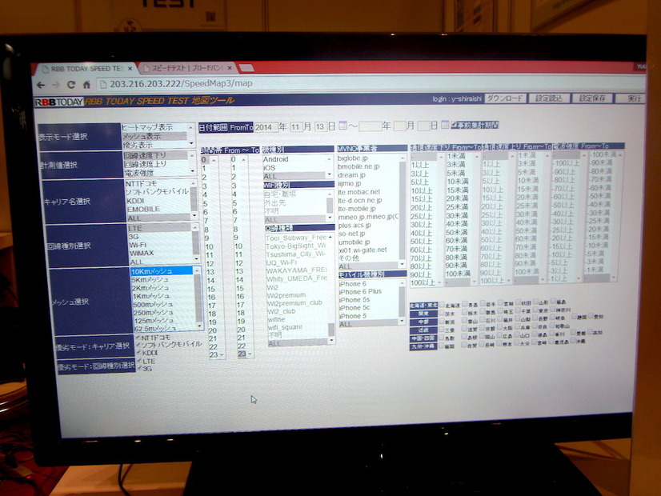Check the 沖縄 prefecture checkbox

pos(573,340)
